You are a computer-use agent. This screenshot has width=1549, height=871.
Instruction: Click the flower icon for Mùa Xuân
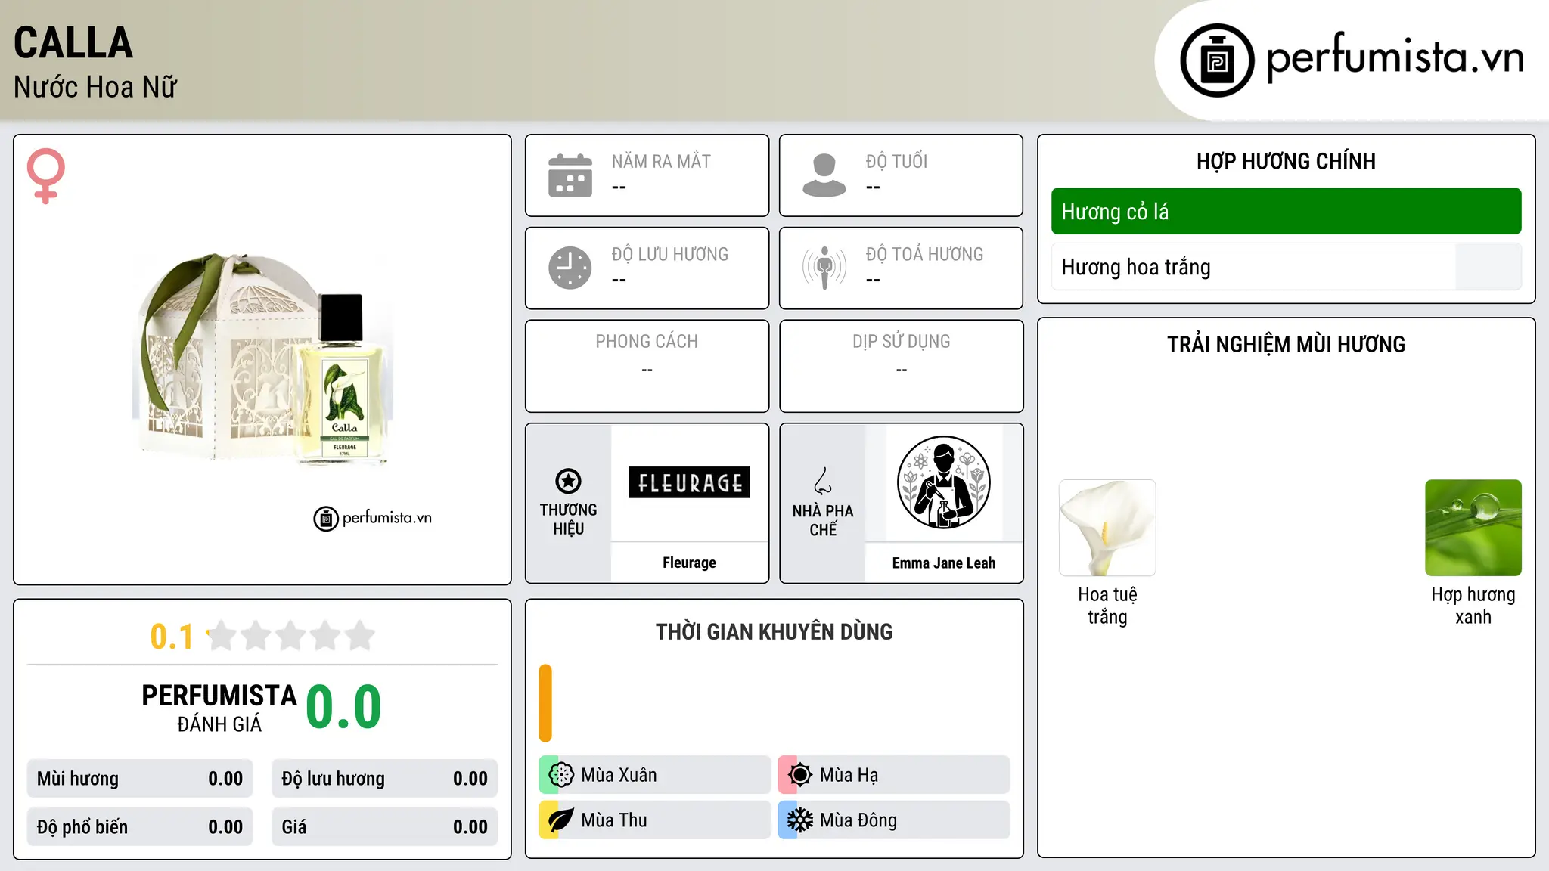coord(561,775)
